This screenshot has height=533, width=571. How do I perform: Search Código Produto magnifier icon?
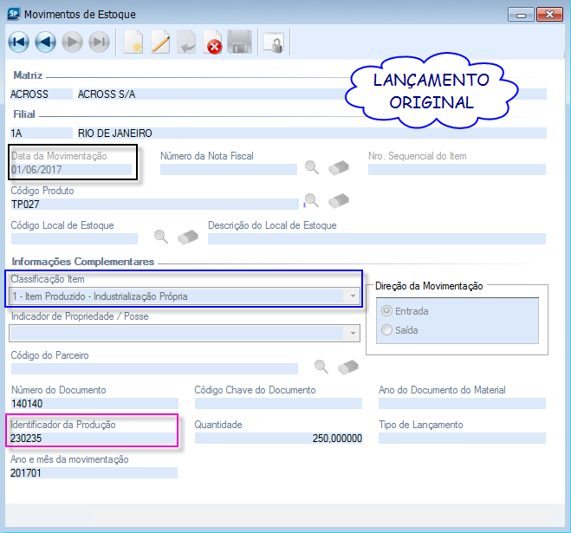(312, 200)
